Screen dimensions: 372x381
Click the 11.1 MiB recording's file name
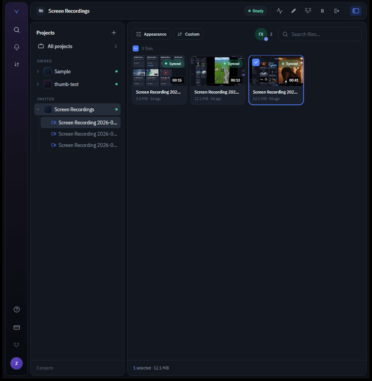[217, 92]
